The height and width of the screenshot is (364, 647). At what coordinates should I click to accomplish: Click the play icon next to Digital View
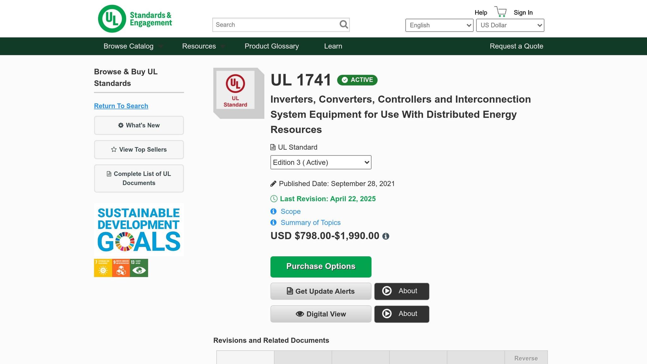tap(387, 314)
